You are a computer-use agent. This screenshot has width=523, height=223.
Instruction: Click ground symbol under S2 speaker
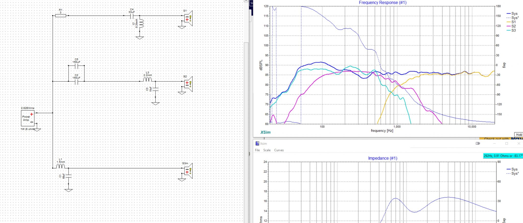(x=182, y=93)
